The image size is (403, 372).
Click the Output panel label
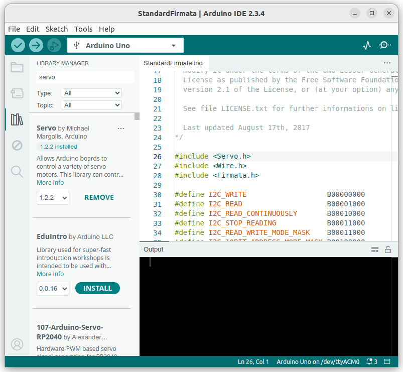point(153,250)
